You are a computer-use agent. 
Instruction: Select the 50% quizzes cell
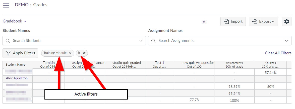(x=271, y=87)
